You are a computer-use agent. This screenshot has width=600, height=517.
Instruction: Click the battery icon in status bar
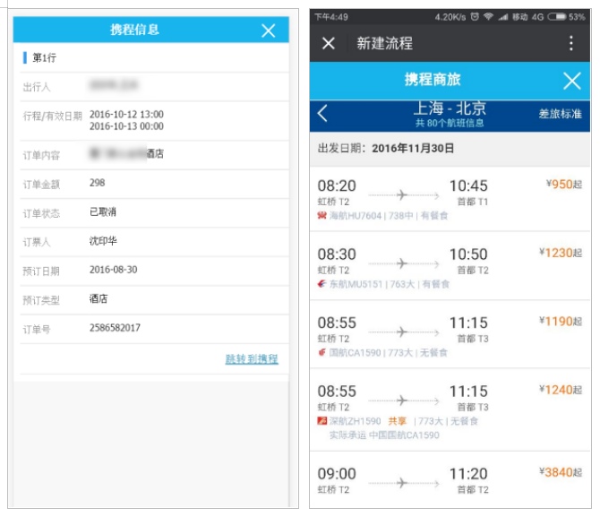556,17
